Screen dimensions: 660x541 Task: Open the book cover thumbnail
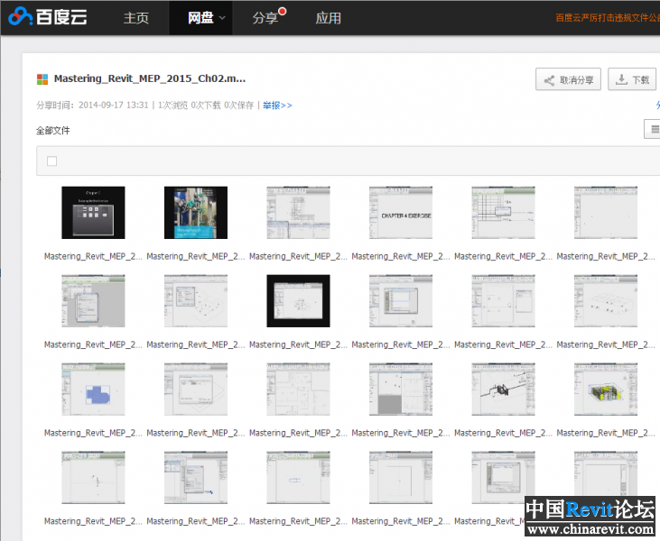(196, 213)
